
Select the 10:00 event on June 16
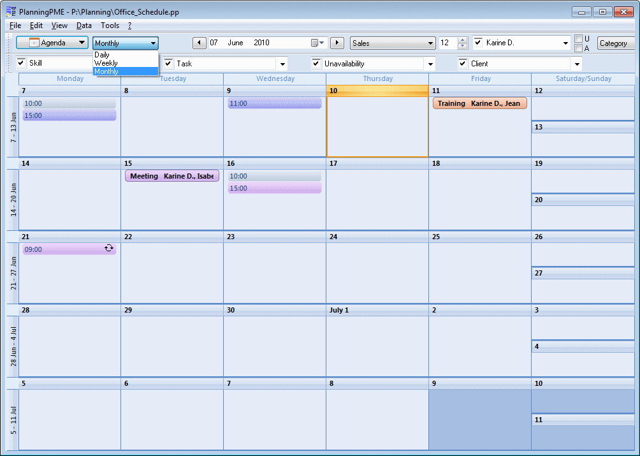pyautogui.click(x=275, y=176)
